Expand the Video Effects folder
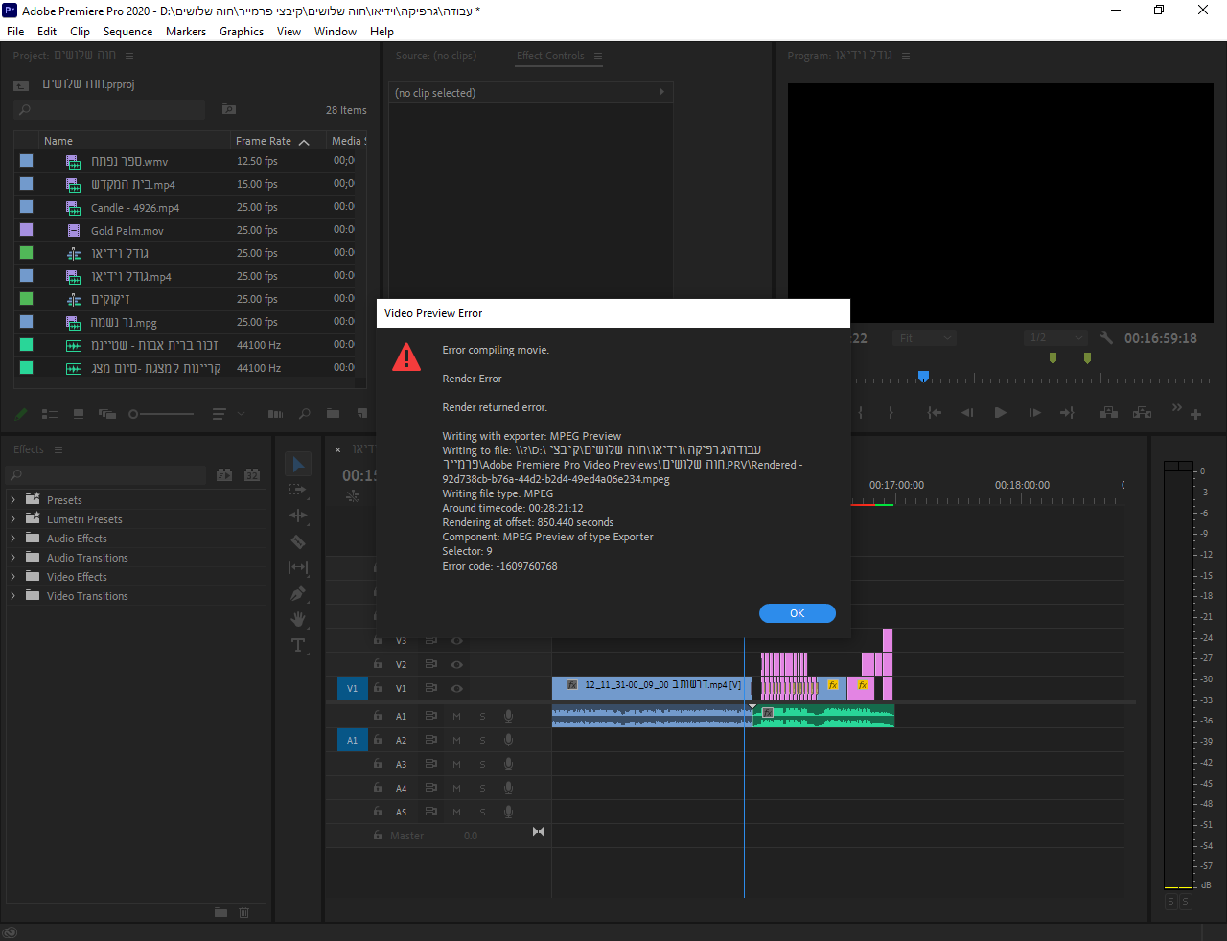 pyautogui.click(x=12, y=577)
